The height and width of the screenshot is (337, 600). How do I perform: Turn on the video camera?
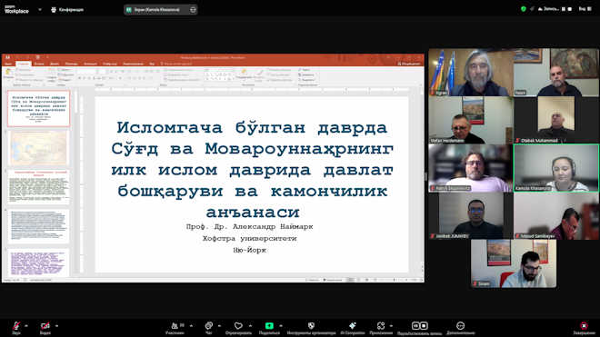point(45,326)
